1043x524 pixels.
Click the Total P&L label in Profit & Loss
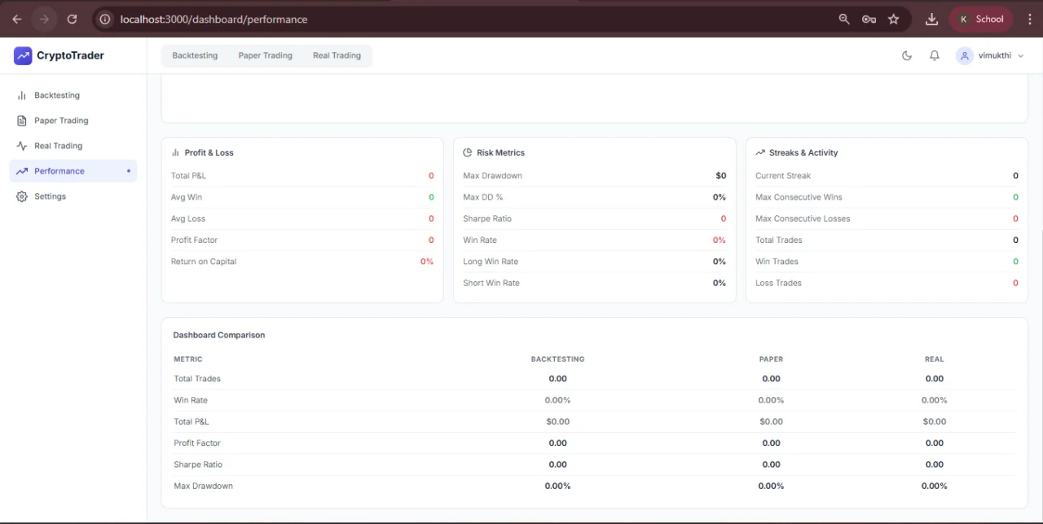pyautogui.click(x=189, y=176)
